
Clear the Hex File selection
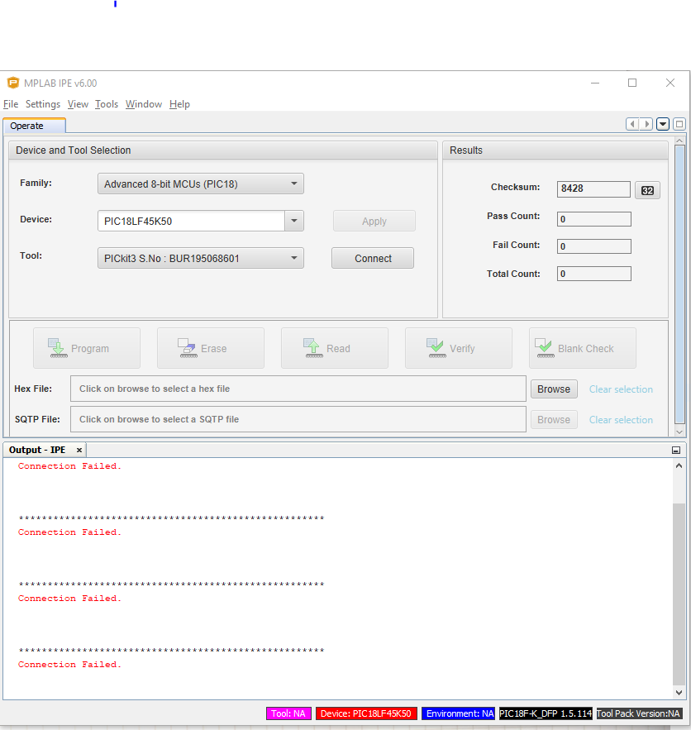click(x=621, y=389)
